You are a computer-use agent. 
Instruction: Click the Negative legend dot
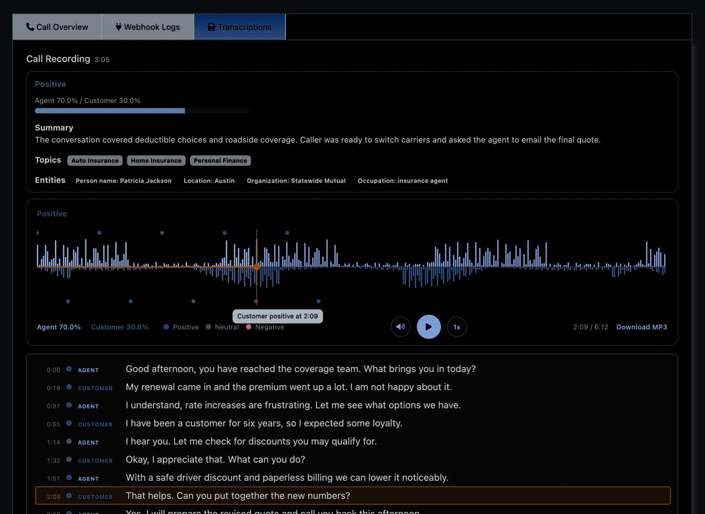(x=248, y=327)
